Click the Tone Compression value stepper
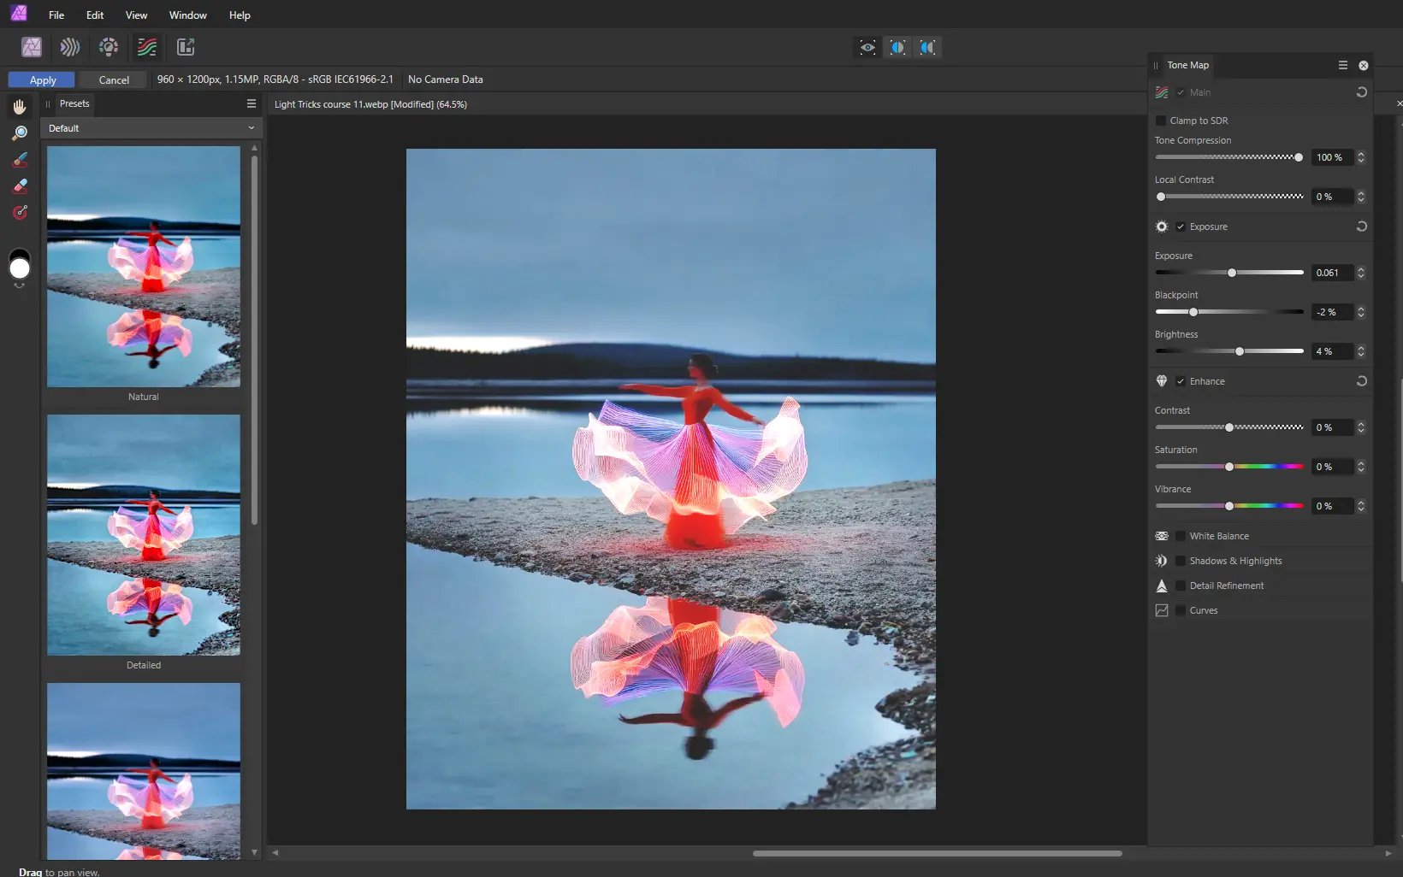The height and width of the screenshot is (877, 1403). (1360, 157)
